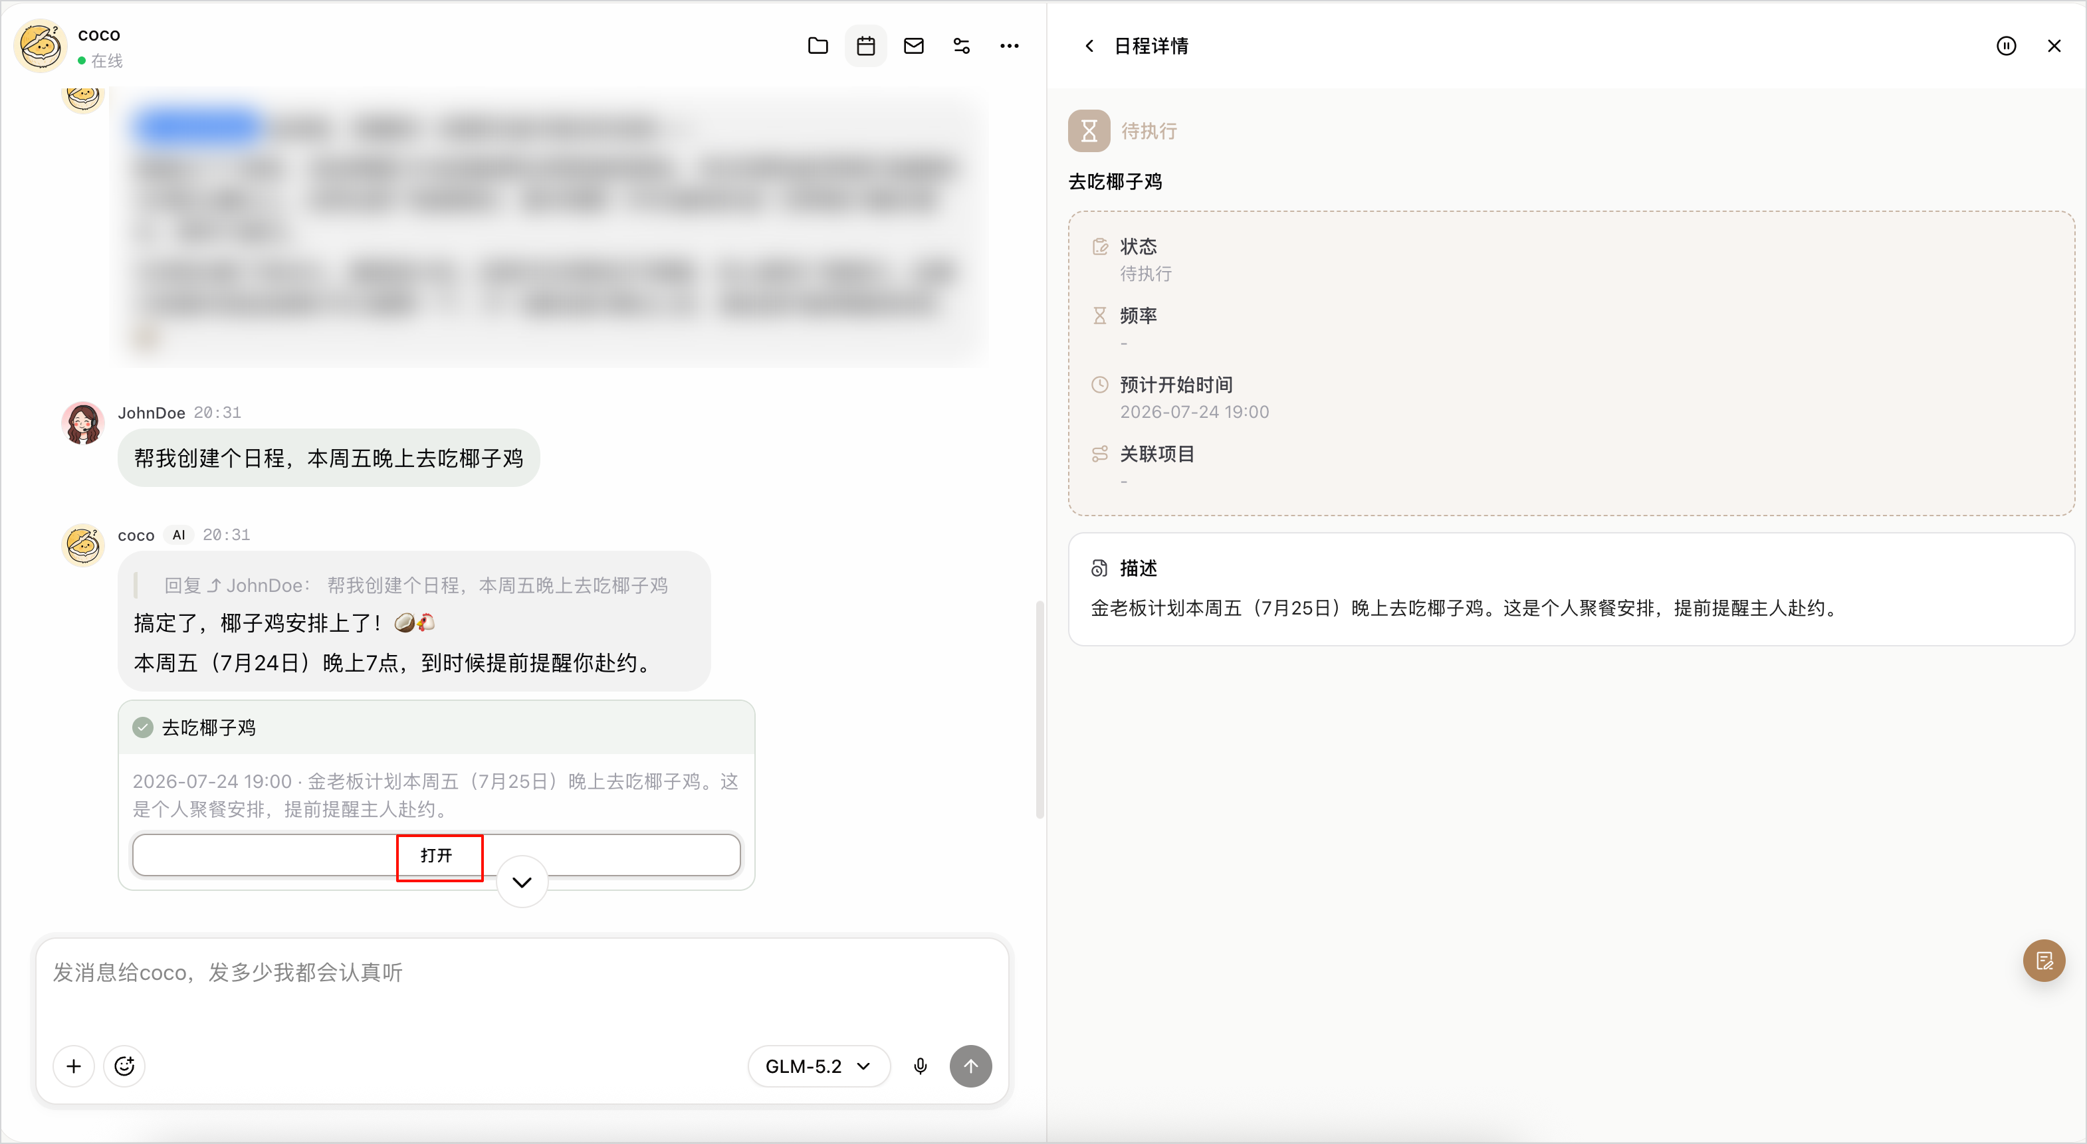Expand the GLM-5.2 model dropdown
2087x1144 pixels.
818,1066
